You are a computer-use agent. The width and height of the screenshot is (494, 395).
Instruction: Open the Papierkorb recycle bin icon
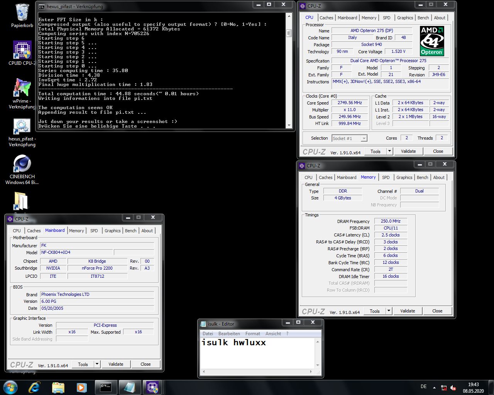(x=22, y=15)
